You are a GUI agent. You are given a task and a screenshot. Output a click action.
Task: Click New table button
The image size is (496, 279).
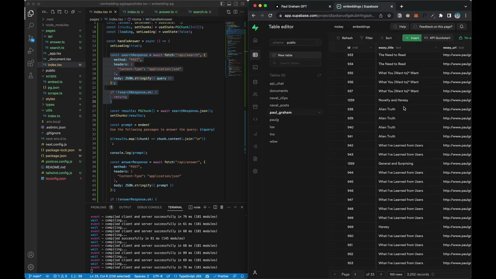295,55
